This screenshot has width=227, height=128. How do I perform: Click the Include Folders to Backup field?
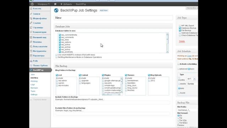[x=113, y=103]
